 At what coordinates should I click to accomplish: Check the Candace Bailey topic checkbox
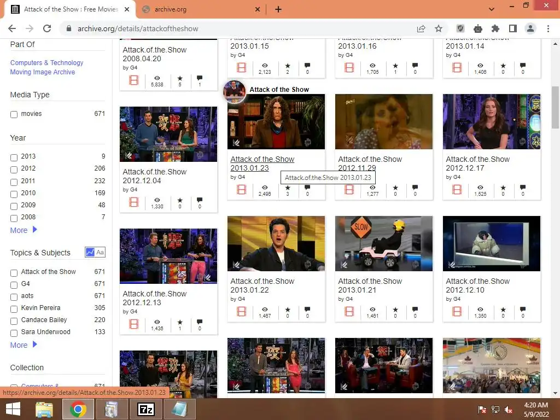[x=14, y=321]
